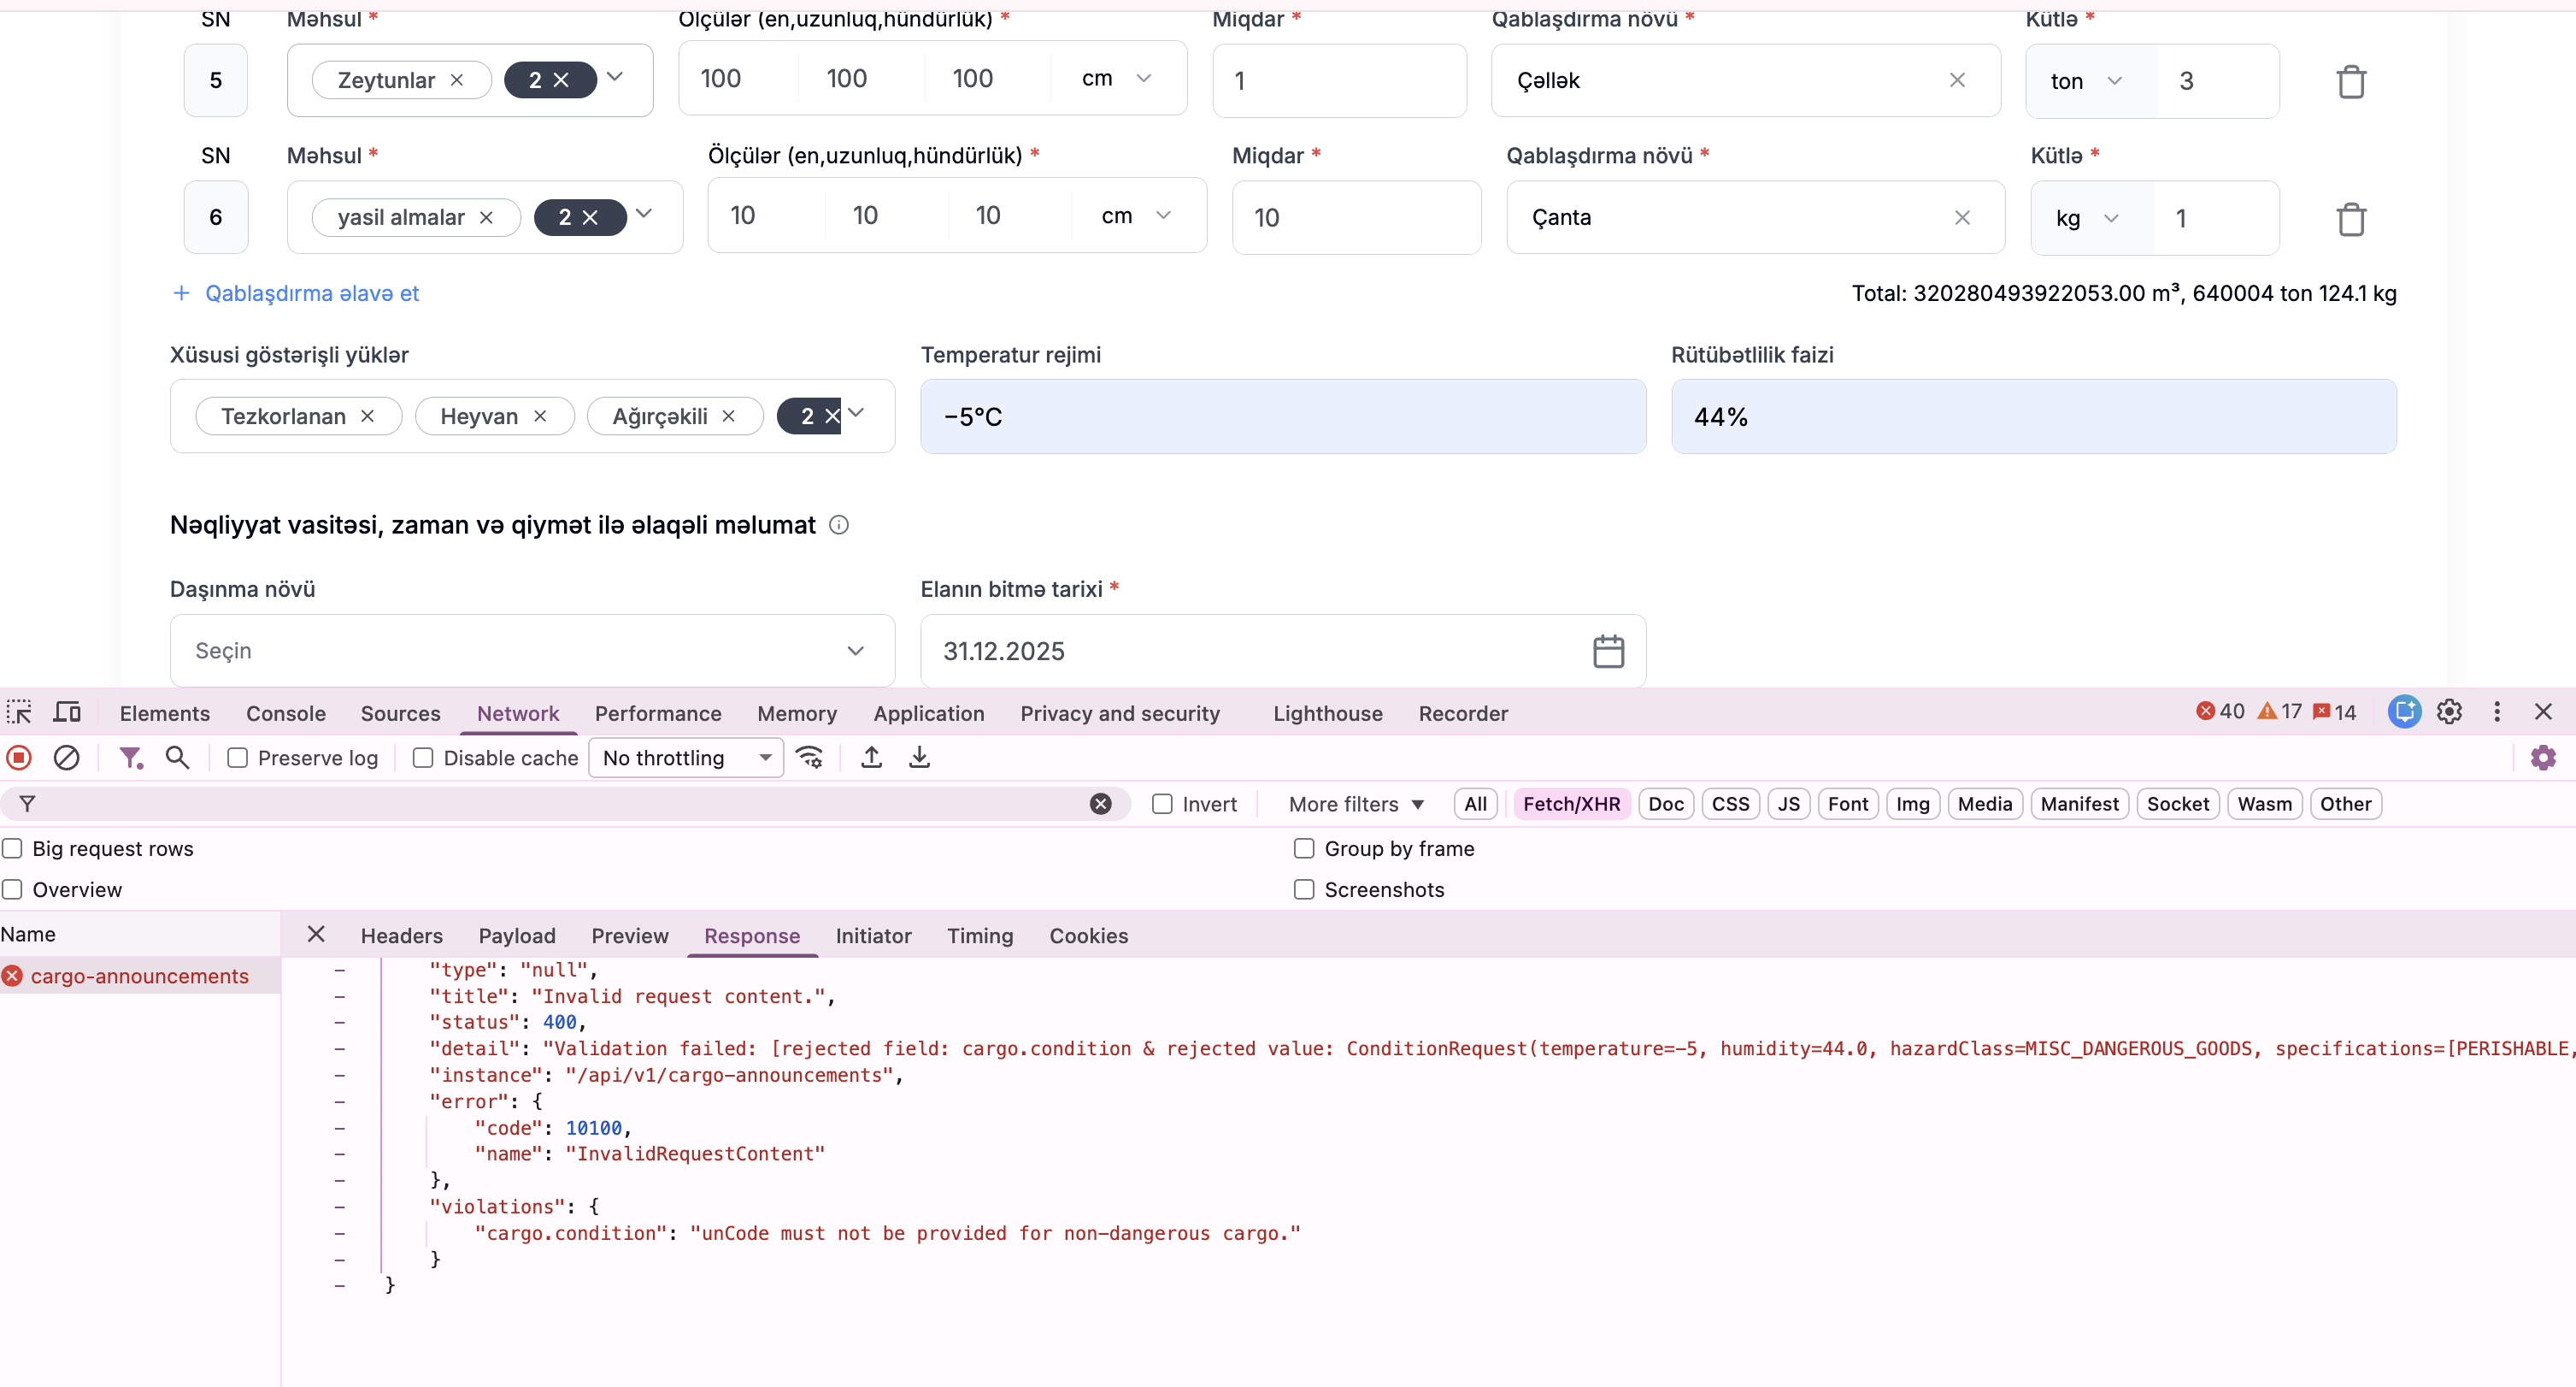Screen dimensions: 2576x1387
Task: Open DevTools three-dot customize menu
Action: click(2497, 711)
